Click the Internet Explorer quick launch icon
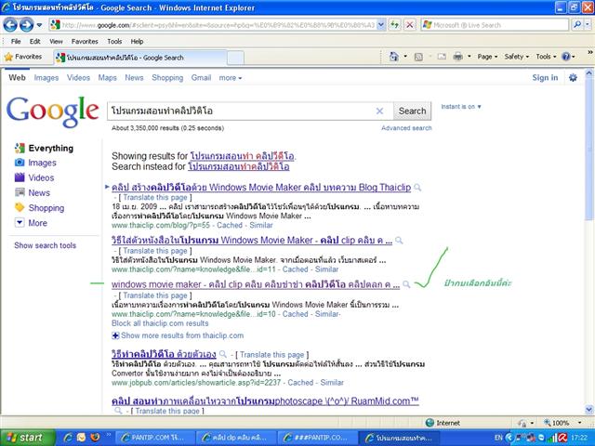Image resolution: width=595 pixels, height=446 pixels. (68, 438)
